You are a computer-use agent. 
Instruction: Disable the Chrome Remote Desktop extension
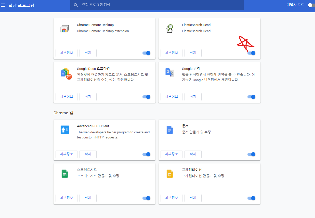coord(147,53)
